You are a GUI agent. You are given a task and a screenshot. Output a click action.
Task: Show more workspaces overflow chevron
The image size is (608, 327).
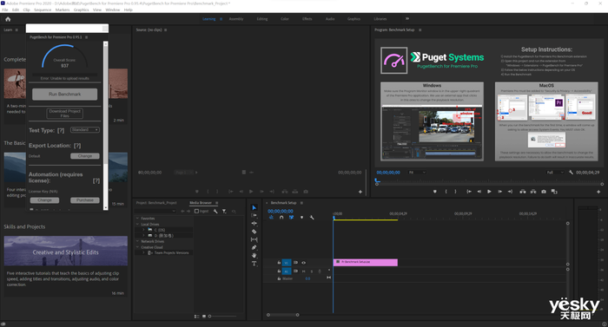[407, 18]
